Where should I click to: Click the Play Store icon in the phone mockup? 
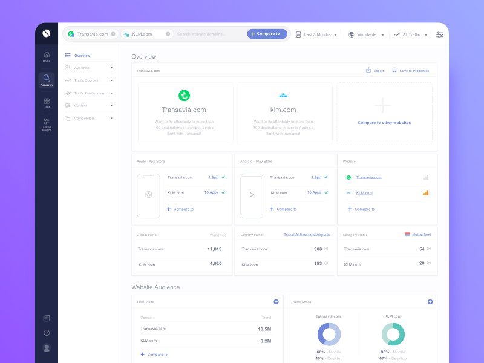(x=252, y=194)
